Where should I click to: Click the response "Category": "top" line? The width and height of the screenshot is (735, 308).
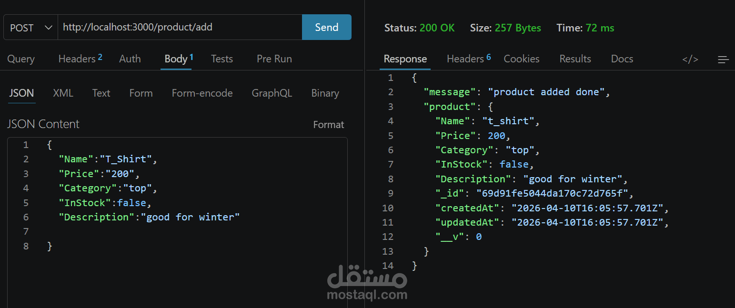point(487,150)
